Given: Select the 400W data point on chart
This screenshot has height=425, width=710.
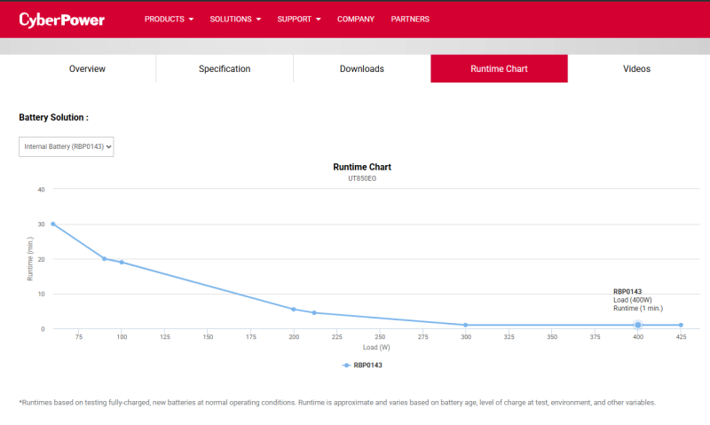Looking at the screenshot, I should point(637,325).
